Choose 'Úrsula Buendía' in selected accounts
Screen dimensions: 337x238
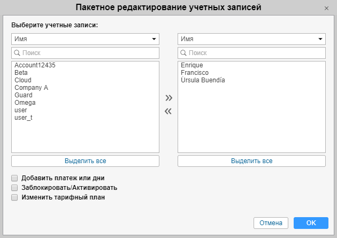(x=203, y=80)
